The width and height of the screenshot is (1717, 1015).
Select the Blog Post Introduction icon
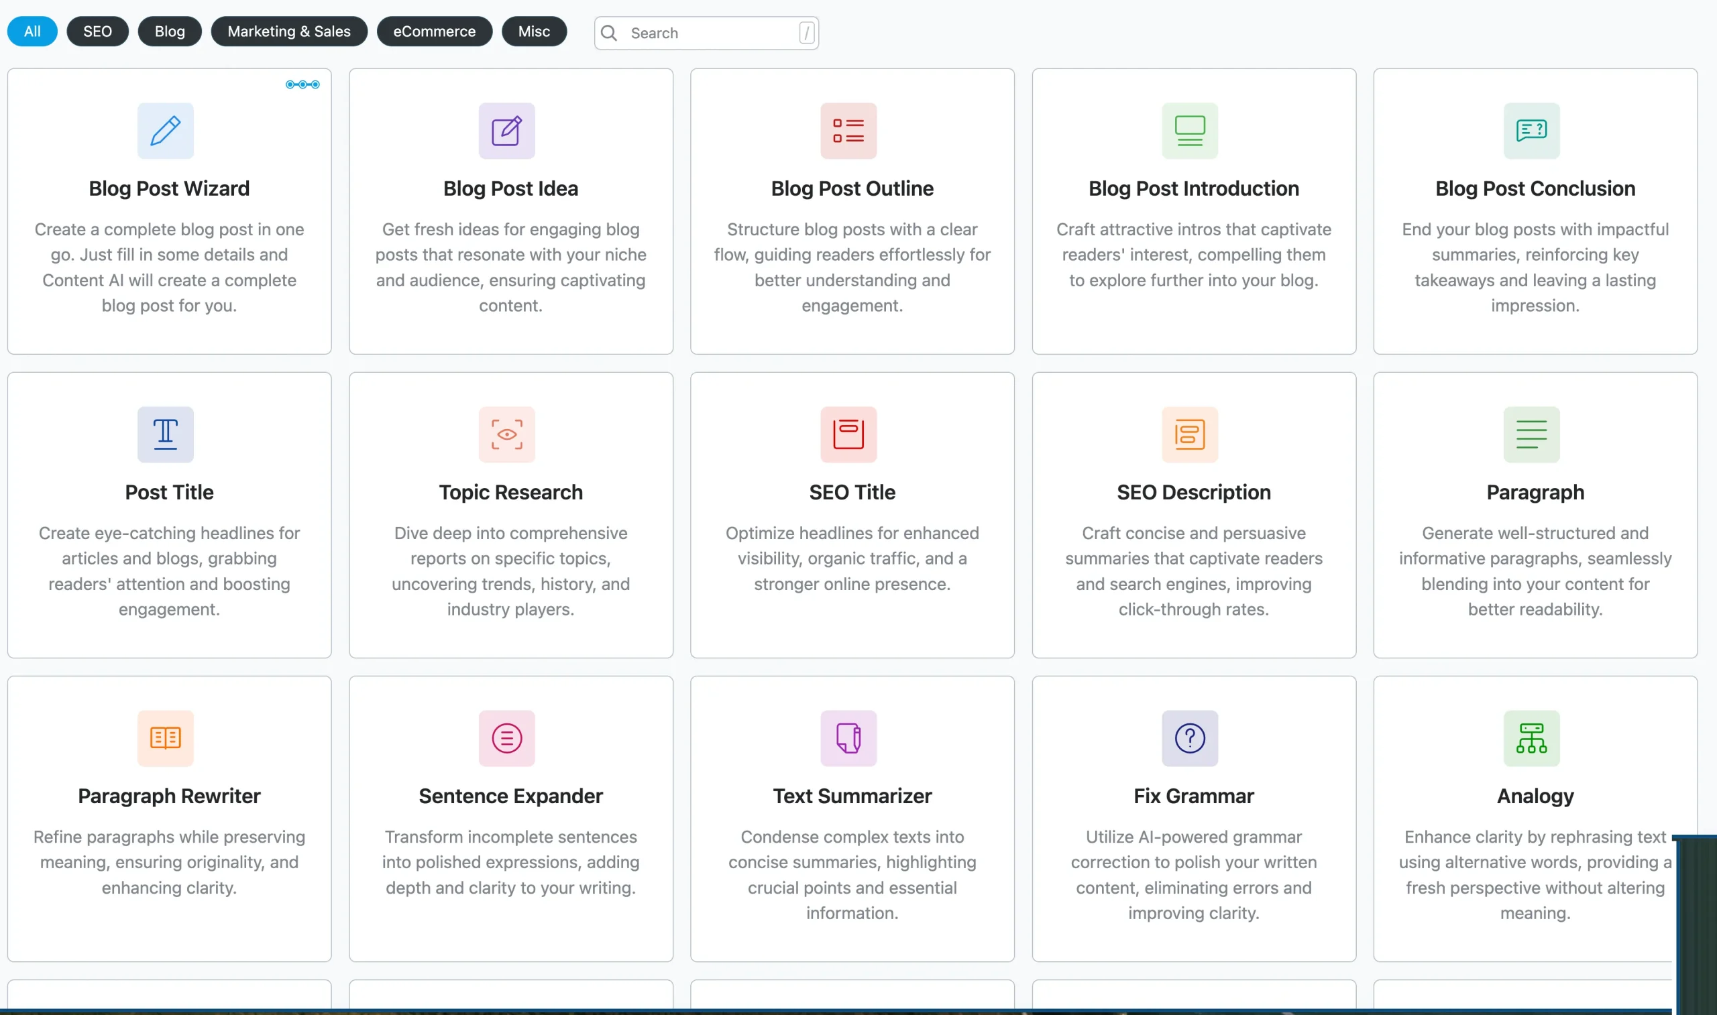(1190, 131)
